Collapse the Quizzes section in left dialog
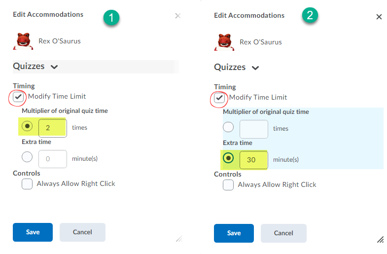Image resolution: width=387 pixels, height=254 pixels. 54,67
